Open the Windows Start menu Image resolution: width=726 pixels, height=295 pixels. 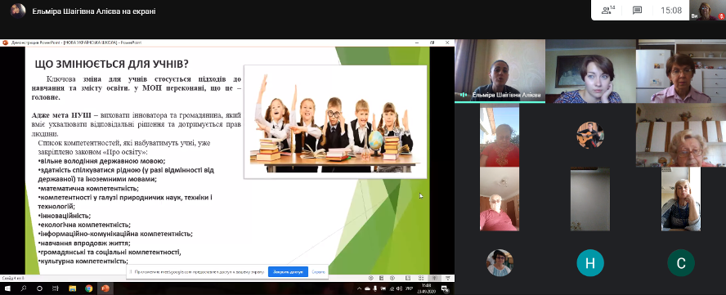pos(8,288)
